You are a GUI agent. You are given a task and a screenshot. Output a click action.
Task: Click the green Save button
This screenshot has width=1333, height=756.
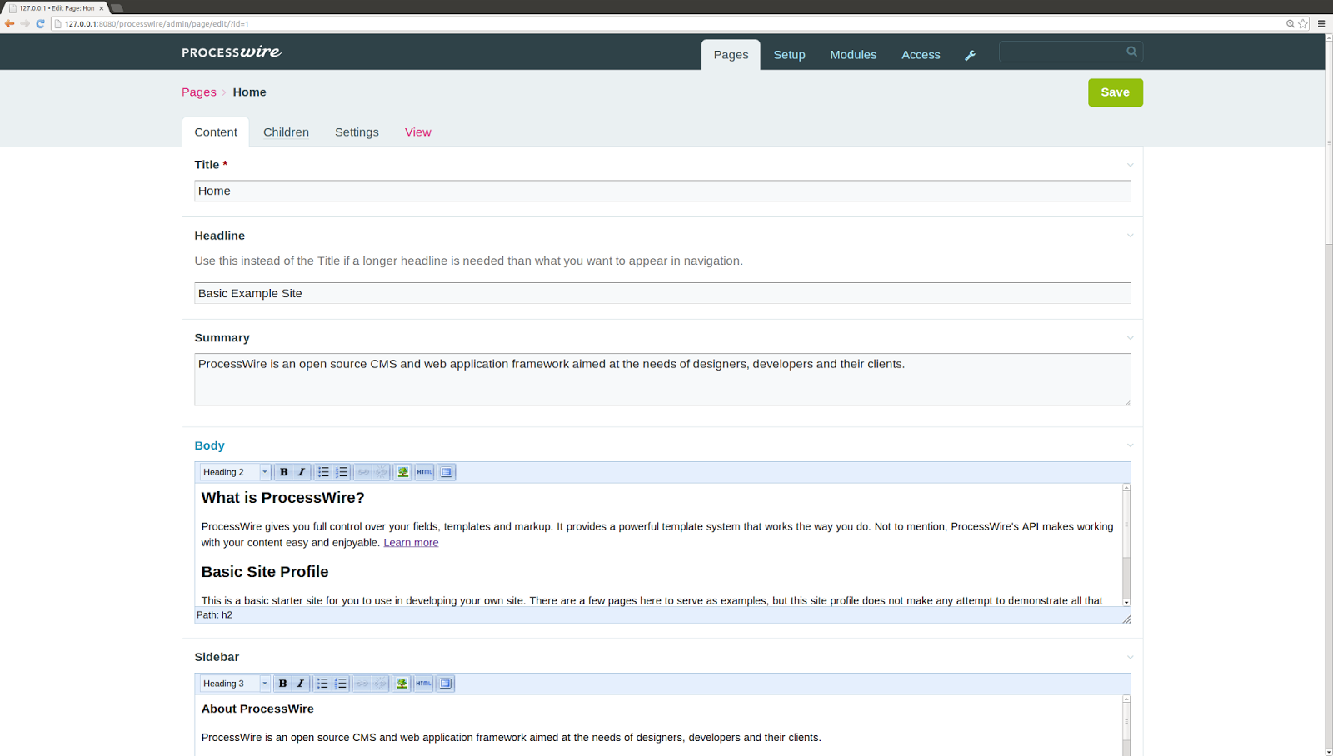pos(1115,92)
